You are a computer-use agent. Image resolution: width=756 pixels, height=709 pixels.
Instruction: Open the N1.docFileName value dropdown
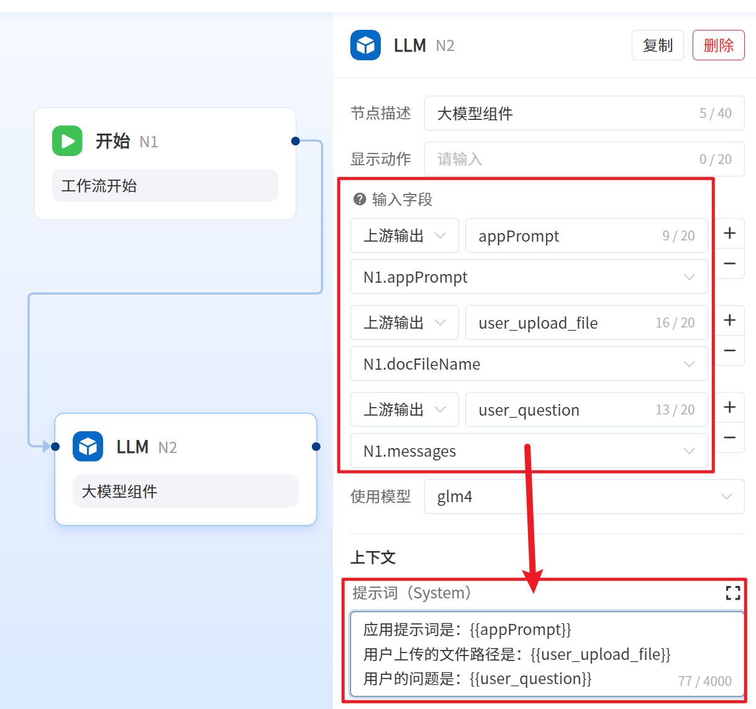point(529,364)
